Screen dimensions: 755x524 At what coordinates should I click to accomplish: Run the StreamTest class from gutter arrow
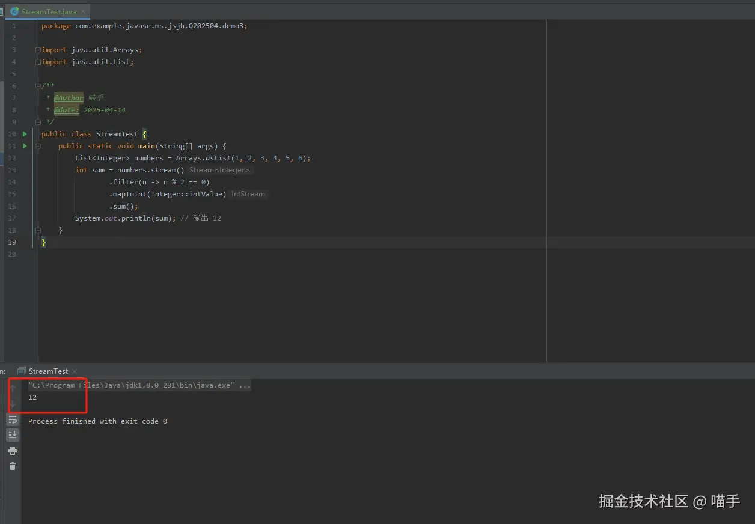(25, 134)
